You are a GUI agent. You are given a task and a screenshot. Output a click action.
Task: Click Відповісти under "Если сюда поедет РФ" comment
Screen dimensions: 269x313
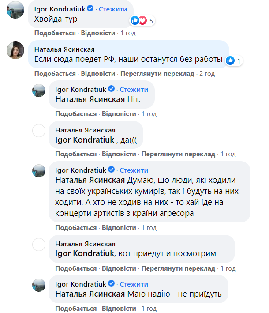pyautogui.click(x=98, y=74)
